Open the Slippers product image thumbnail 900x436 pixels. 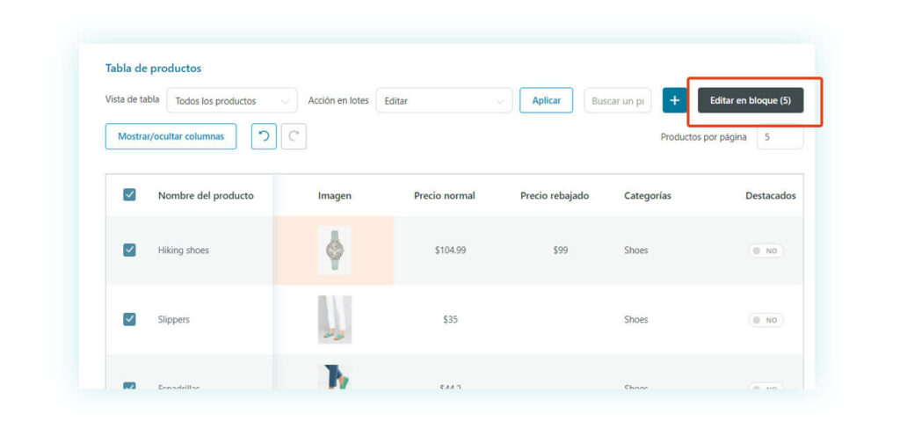pos(335,320)
